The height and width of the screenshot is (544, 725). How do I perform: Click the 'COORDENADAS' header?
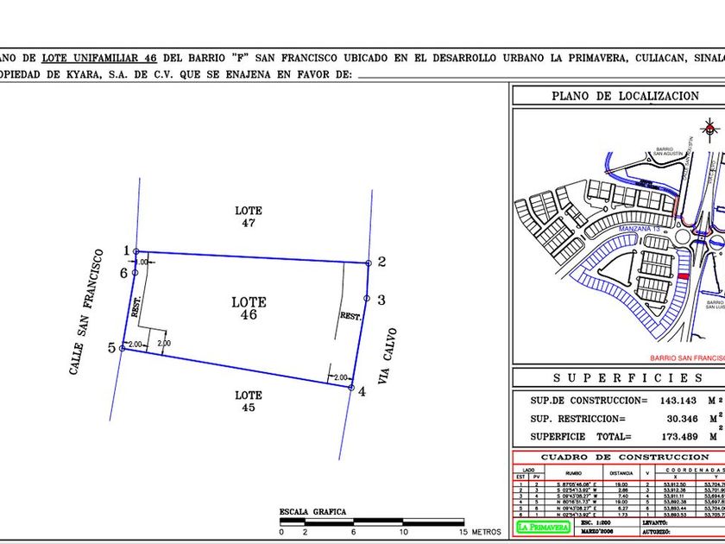695,470
